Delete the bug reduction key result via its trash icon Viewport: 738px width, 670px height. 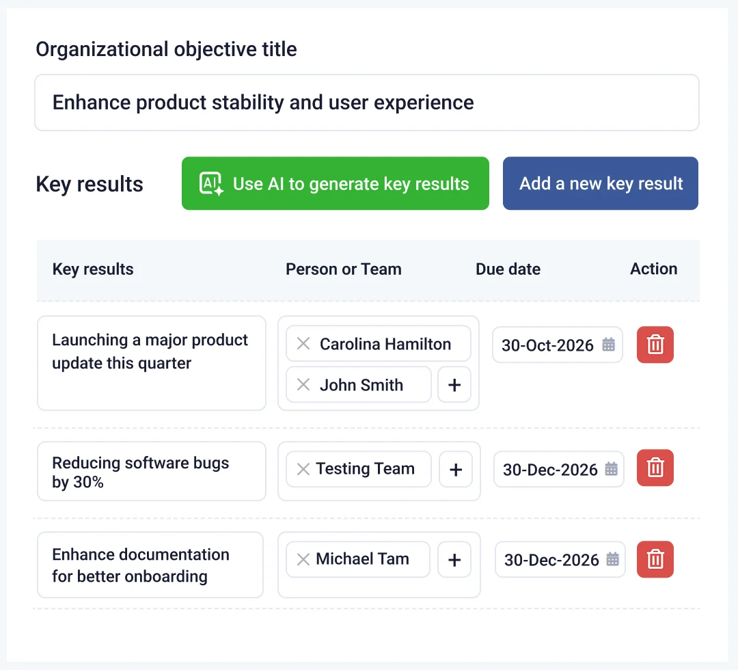(655, 468)
